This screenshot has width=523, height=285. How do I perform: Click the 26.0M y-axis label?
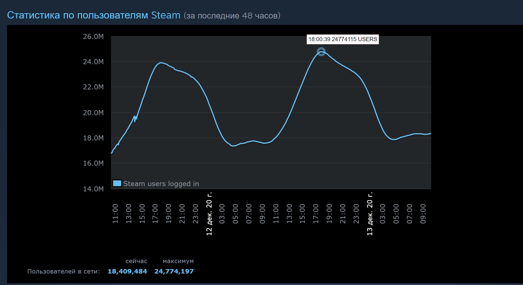click(x=93, y=37)
